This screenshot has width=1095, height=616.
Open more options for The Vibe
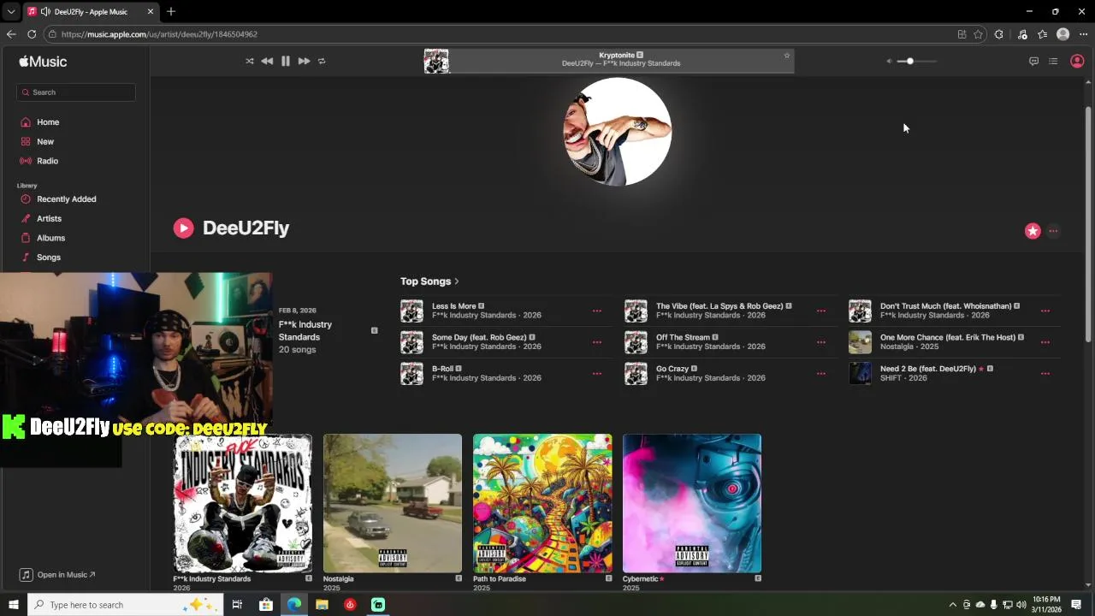point(821,311)
